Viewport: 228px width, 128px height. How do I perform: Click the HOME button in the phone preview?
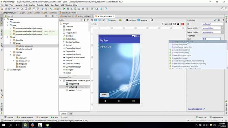coord(104,95)
